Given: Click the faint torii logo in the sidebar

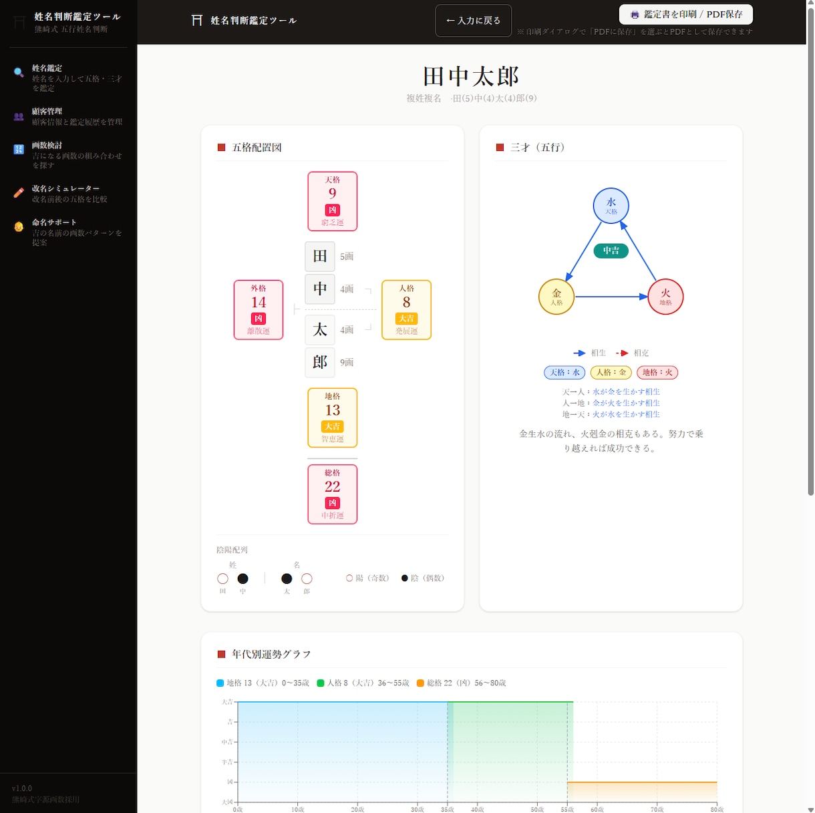Looking at the screenshot, I should tap(19, 23).
